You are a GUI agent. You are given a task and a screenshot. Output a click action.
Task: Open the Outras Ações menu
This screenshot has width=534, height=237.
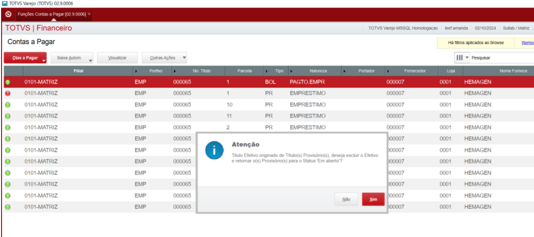(164, 58)
